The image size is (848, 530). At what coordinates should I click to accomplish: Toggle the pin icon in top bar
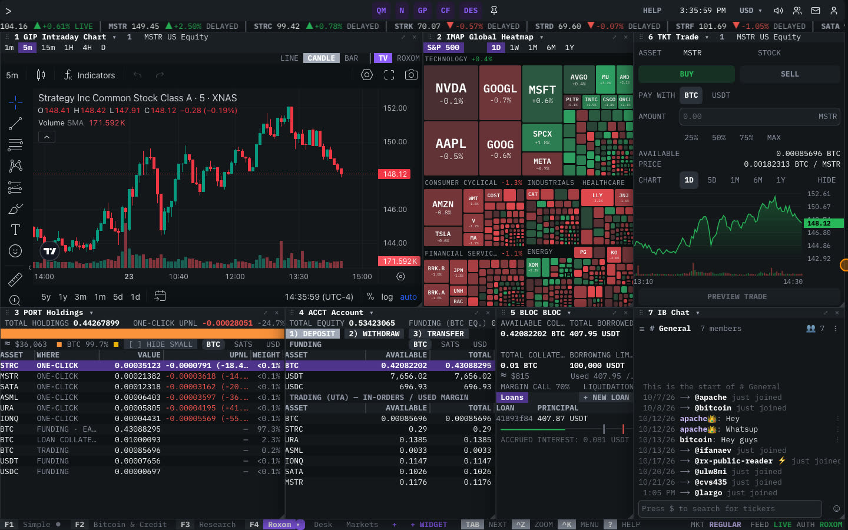coord(494,11)
